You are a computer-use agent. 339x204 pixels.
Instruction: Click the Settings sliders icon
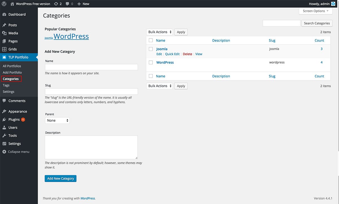[4, 144]
